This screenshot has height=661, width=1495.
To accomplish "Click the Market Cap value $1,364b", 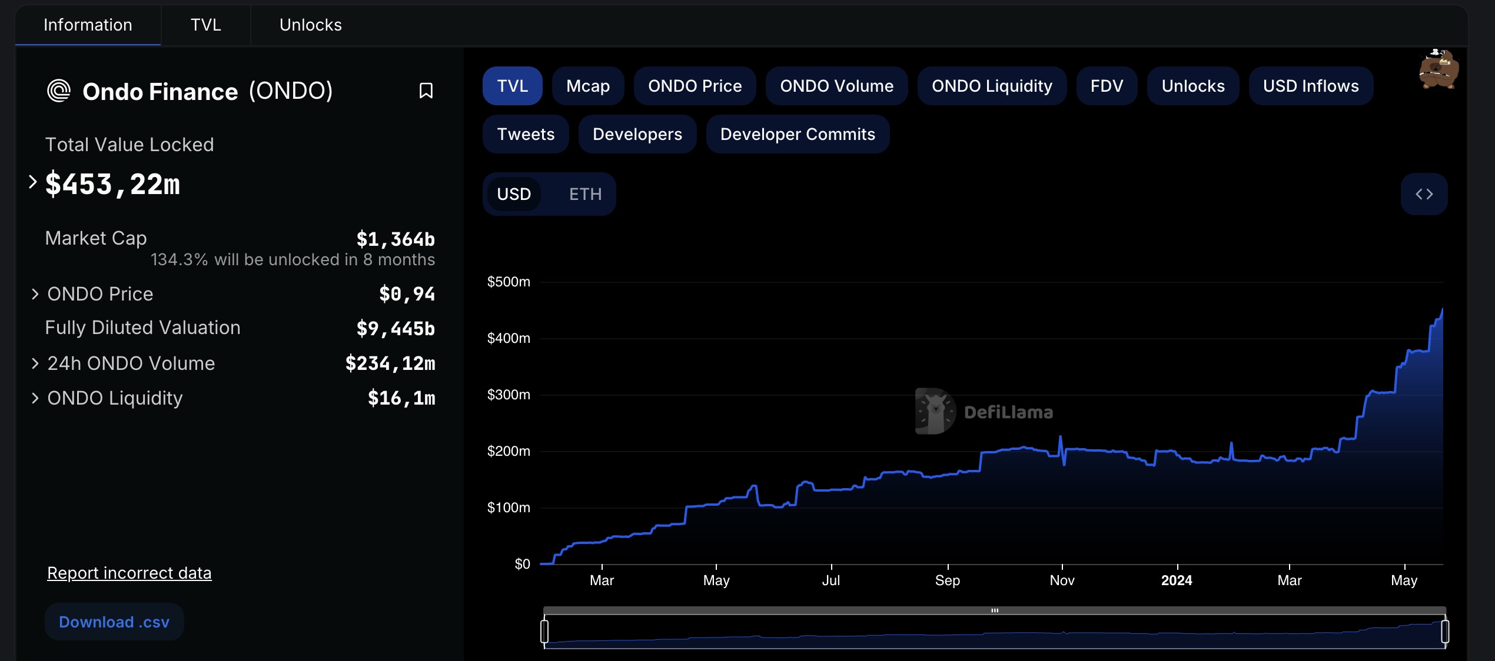I will pos(396,239).
